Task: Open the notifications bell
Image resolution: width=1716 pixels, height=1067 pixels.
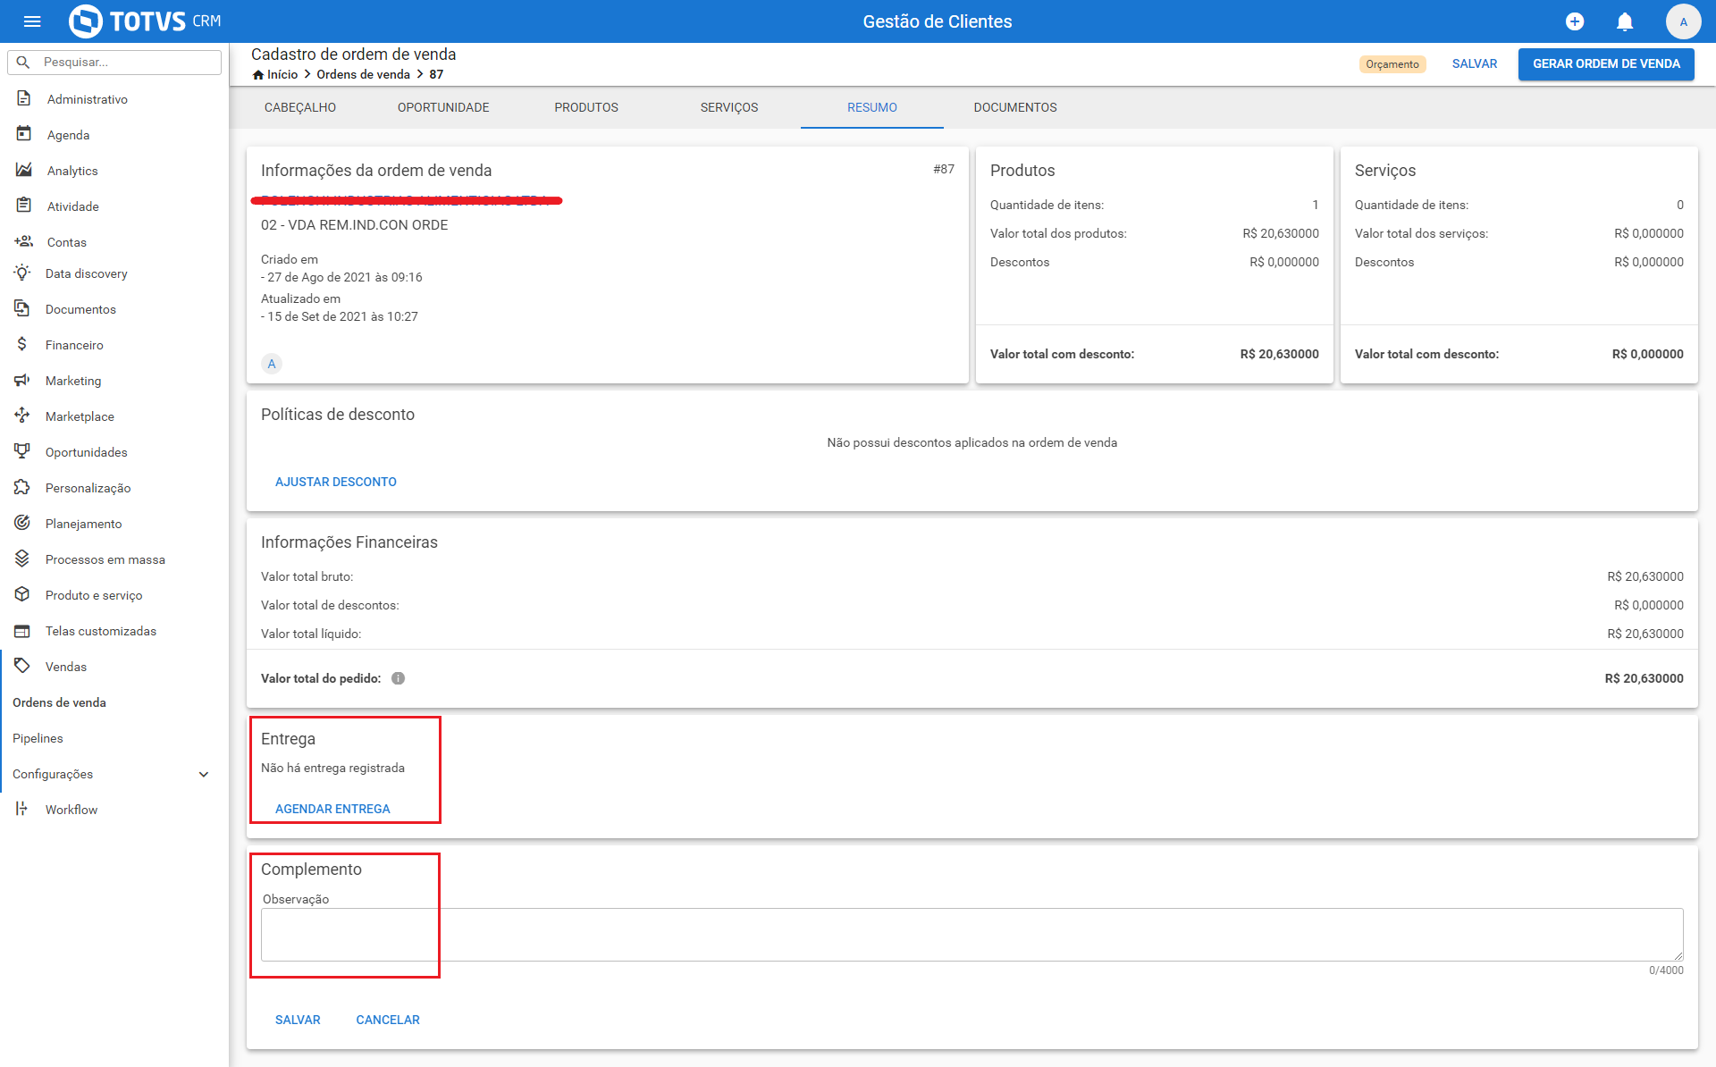Action: (1625, 21)
